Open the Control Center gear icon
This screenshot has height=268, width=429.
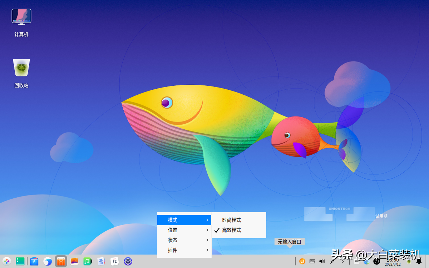128,262
